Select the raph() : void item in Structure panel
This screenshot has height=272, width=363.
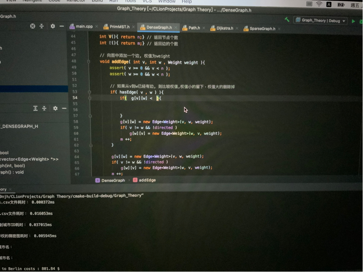click(x=12, y=172)
